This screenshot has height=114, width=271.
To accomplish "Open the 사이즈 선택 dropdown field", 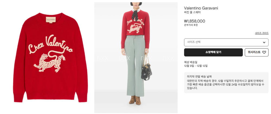I will click(226, 42).
